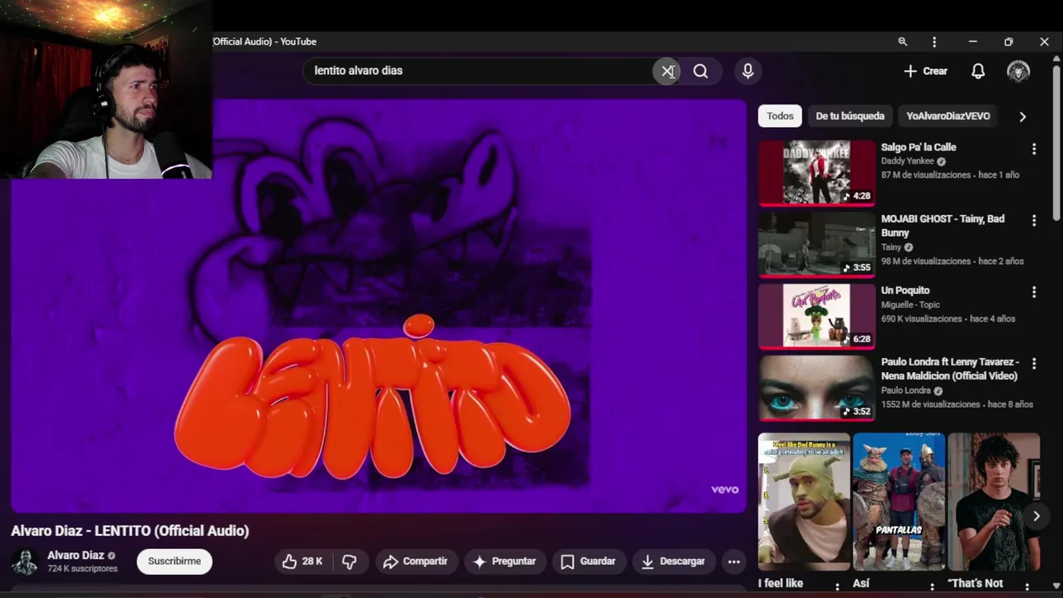Image resolution: width=1063 pixels, height=598 pixels.
Task: Open the account avatar menu
Action: point(1019,71)
